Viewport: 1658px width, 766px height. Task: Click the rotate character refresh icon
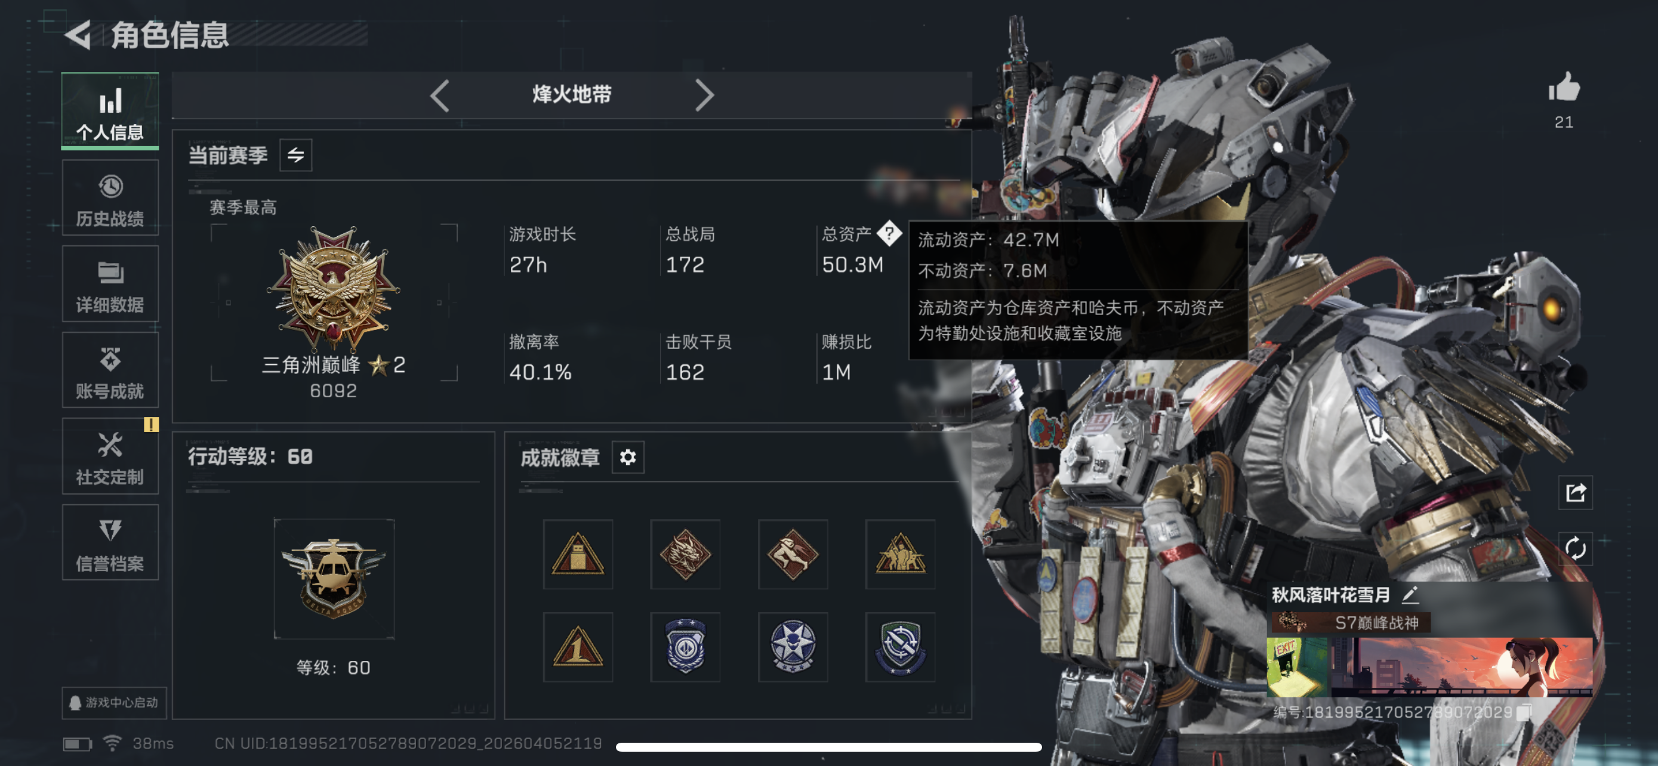1575,549
